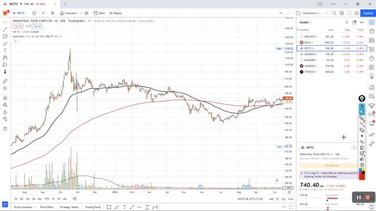
Task: Click the blue Publish button
Action: 368,13
